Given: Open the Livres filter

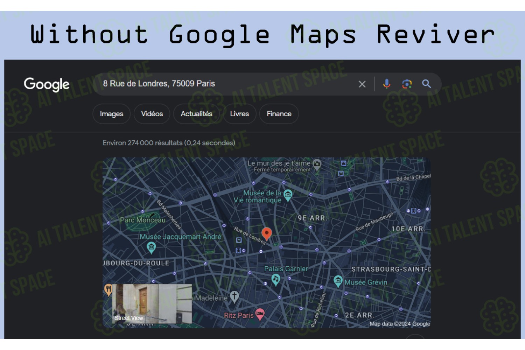Looking at the screenshot, I should click(239, 114).
